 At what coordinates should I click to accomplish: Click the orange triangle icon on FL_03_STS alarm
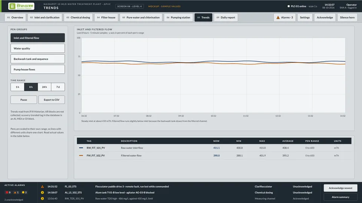(43, 187)
